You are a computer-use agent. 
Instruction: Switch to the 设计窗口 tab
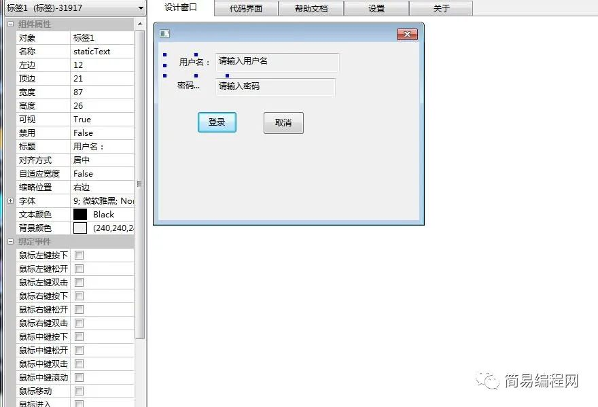pos(180,7)
